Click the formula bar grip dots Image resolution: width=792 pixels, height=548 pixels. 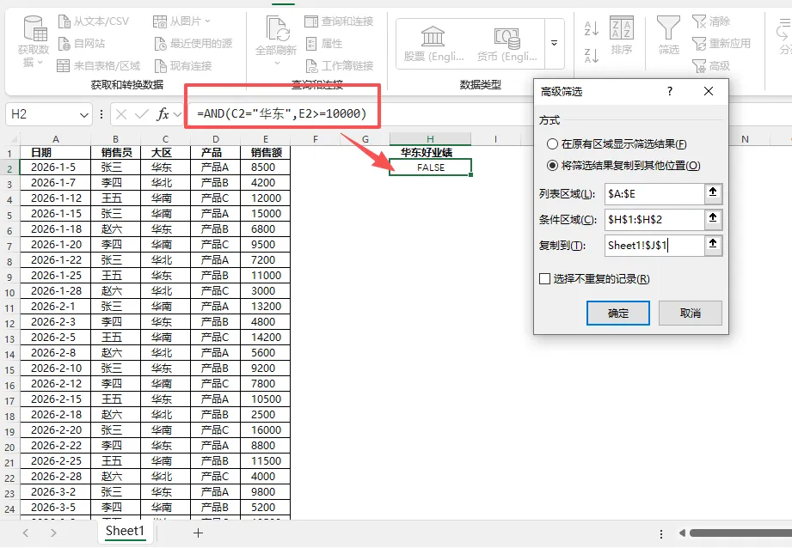click(x=101, y=114)
